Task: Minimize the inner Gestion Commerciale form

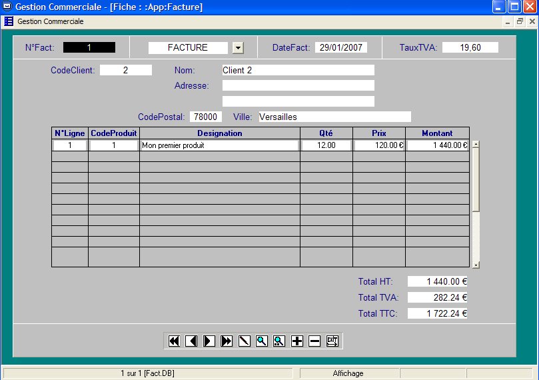Action: click(x=508, y=21)
